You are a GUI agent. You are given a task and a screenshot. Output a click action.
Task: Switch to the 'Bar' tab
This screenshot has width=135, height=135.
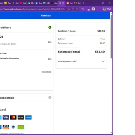[54, 3]
